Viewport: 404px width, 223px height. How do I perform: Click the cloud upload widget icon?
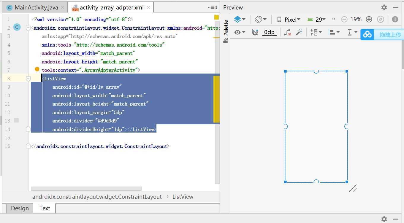point(367,34)
